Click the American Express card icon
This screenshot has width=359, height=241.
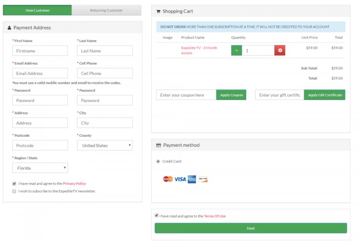[192, 179]
